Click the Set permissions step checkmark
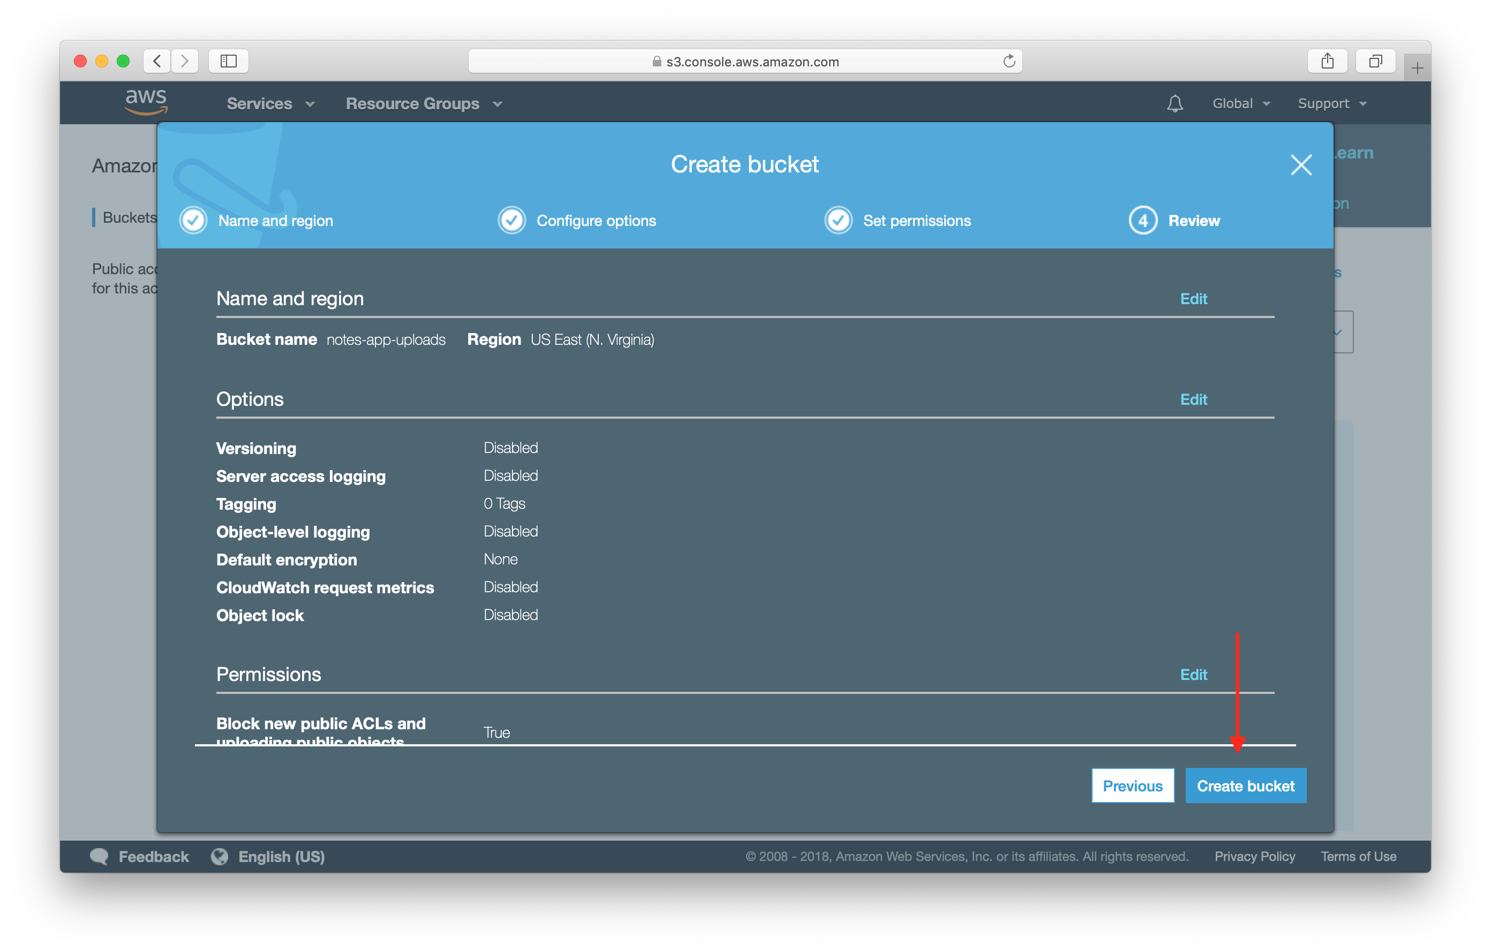 pyautogui.click(x=838, y=221)
